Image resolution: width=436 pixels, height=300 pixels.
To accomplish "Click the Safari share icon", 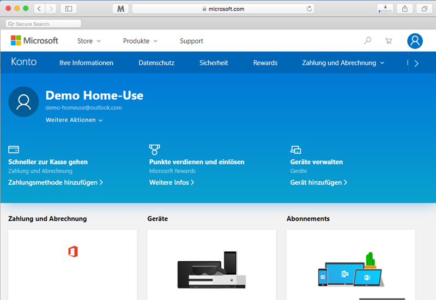I will (x=404, y=9).
